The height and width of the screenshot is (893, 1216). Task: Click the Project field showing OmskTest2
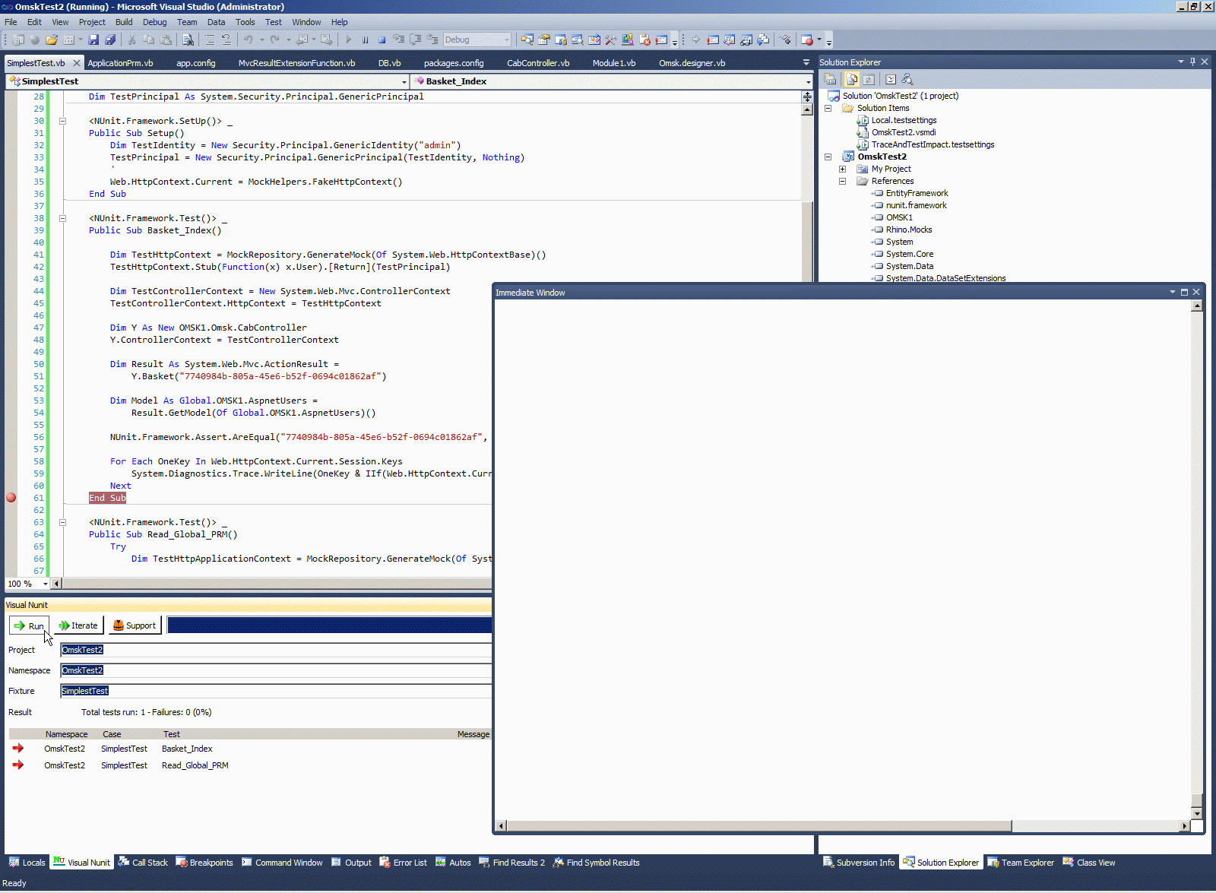click(x=276, y=650)
